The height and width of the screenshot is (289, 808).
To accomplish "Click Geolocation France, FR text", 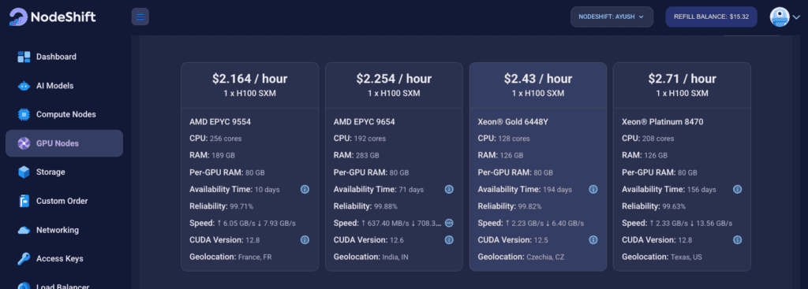I will [230, 257].
